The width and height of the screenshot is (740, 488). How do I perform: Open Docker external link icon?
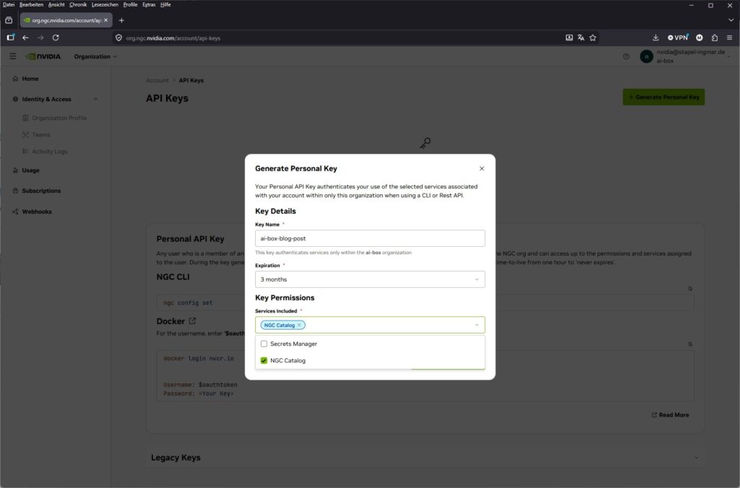[192, 321]
